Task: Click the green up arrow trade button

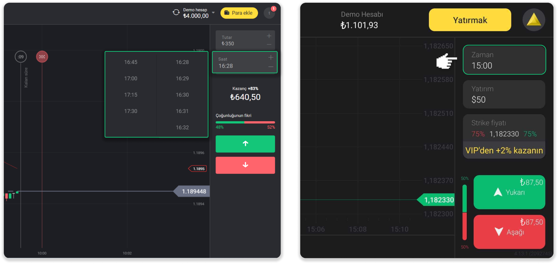Action: 245,144
